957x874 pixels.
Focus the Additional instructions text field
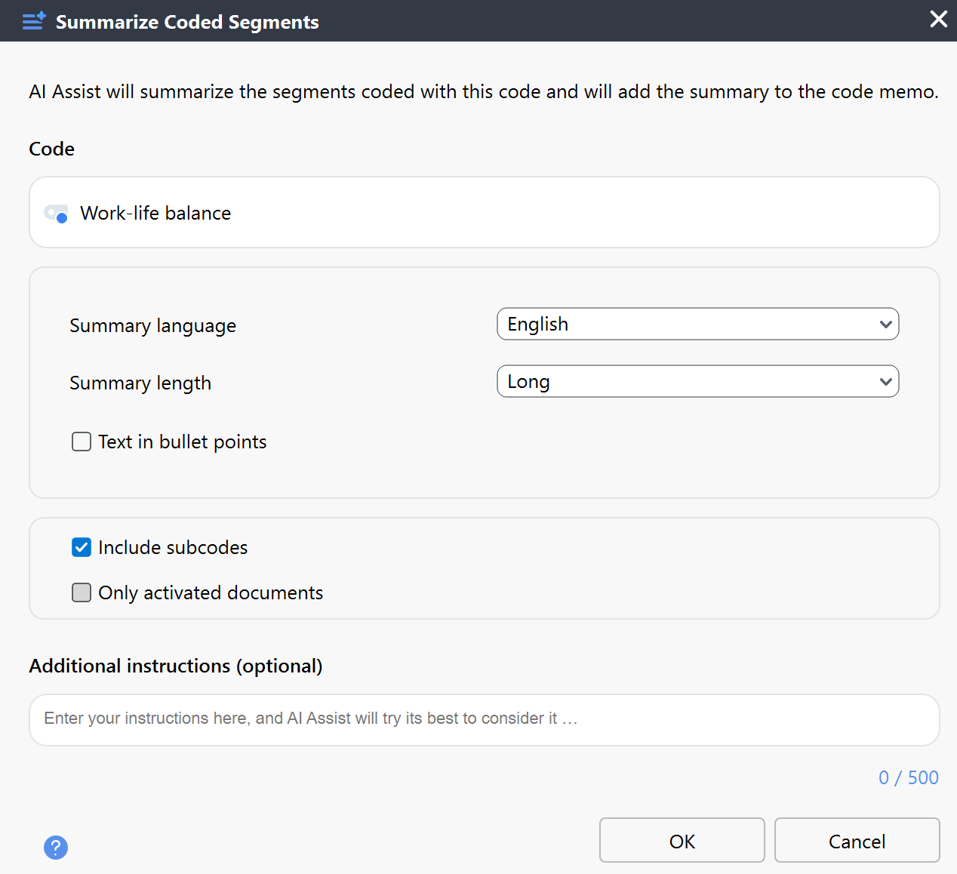(x=484, y=719)
